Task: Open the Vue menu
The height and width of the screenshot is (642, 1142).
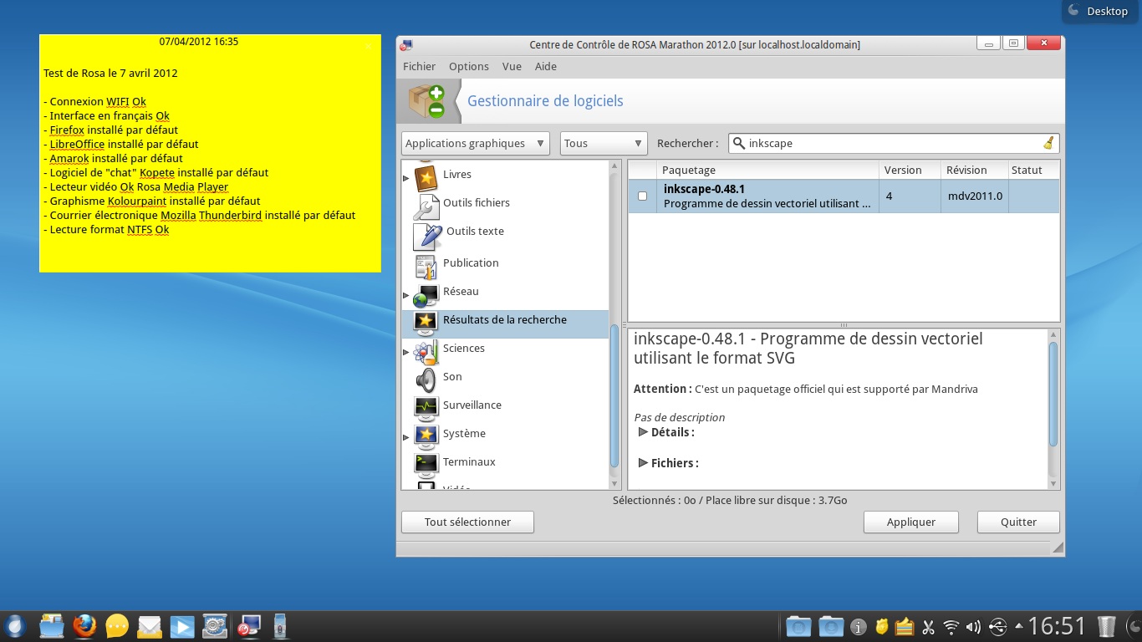Action: coord(512,67)
